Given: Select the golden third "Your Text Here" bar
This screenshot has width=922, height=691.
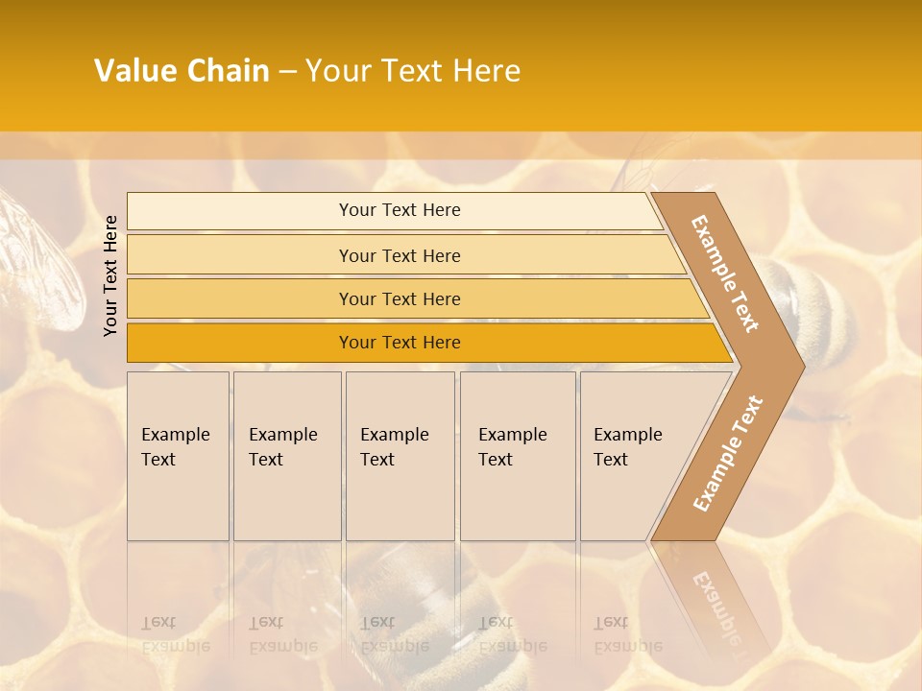Looking at the screenshot, I should pos(400,298).
